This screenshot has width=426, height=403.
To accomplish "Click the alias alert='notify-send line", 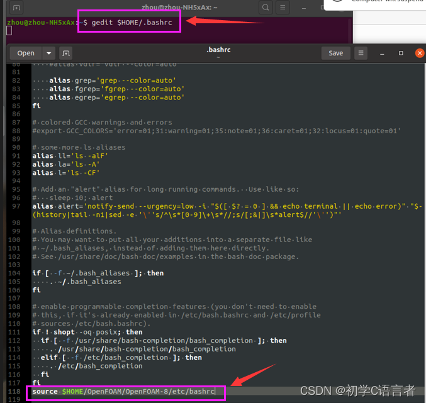I will pyautogui.click(x=227, y=211).
